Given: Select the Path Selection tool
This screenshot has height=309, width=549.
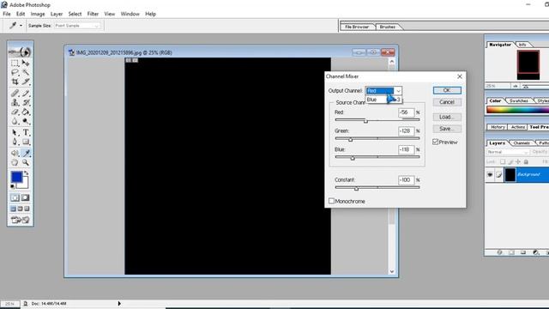Looking at the screenshot, I should (15, 133).
